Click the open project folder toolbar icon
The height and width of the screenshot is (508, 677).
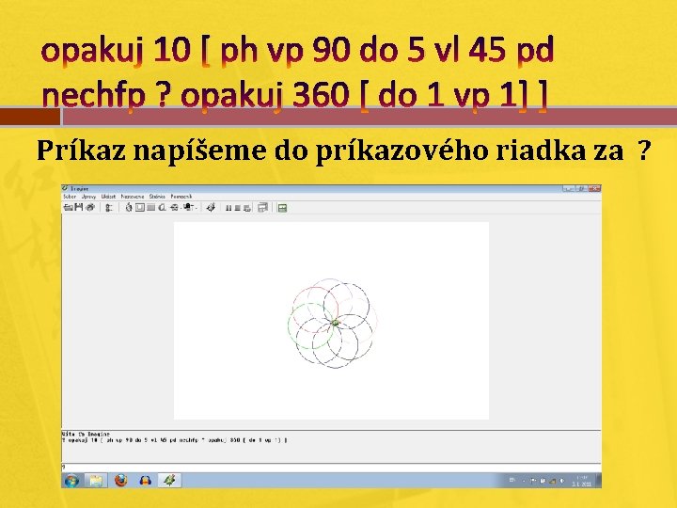(69, 208)
